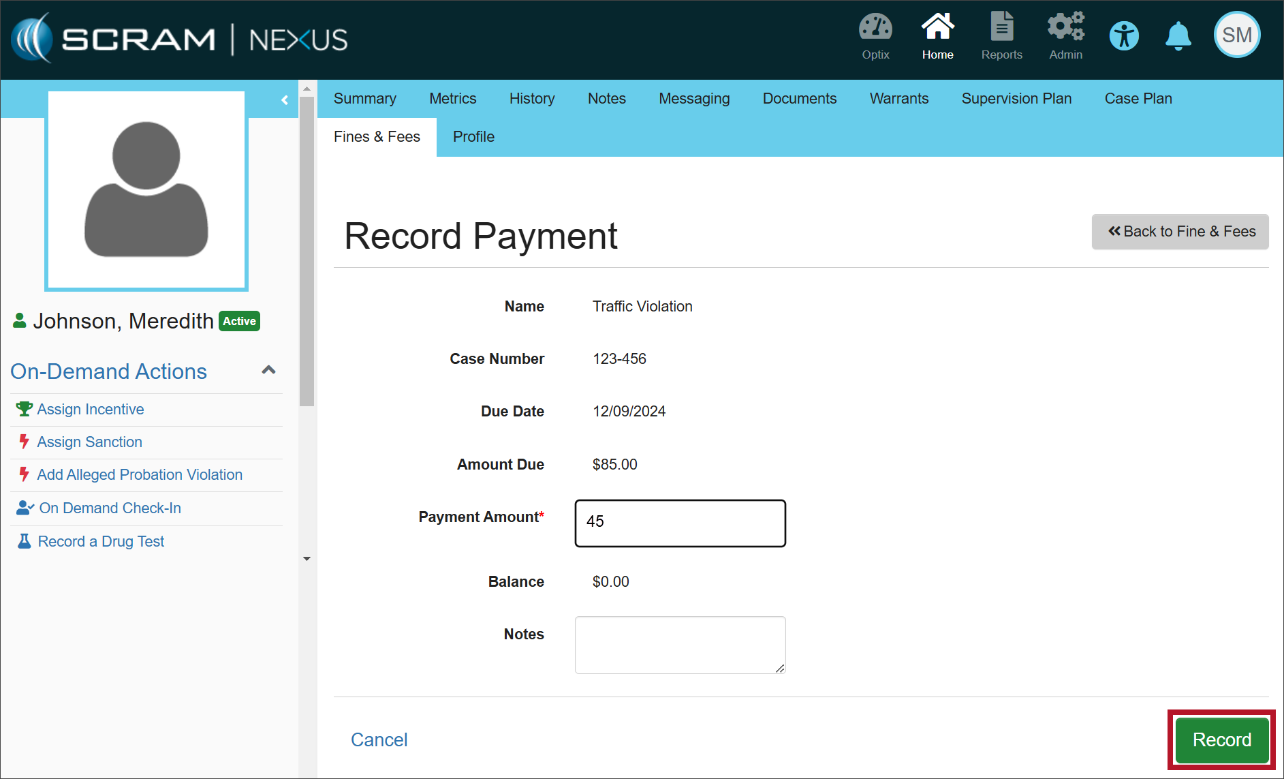The width and height of the screenshot is (1284, 779).
Task: Open the Reports document icon
Action: point(1001,28)
